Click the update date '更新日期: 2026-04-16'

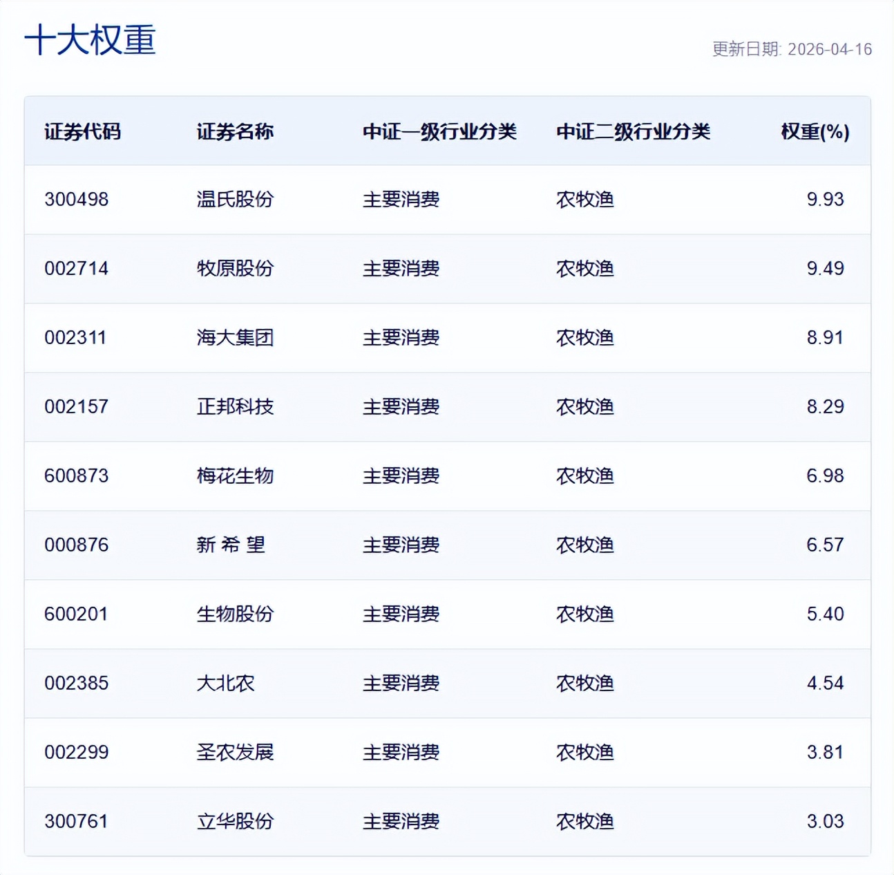tap(792, 49)
